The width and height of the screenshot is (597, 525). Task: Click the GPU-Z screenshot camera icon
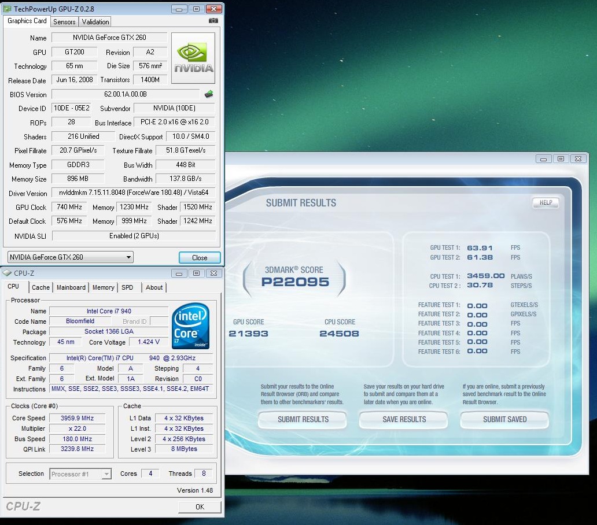[x=213, y=21]
